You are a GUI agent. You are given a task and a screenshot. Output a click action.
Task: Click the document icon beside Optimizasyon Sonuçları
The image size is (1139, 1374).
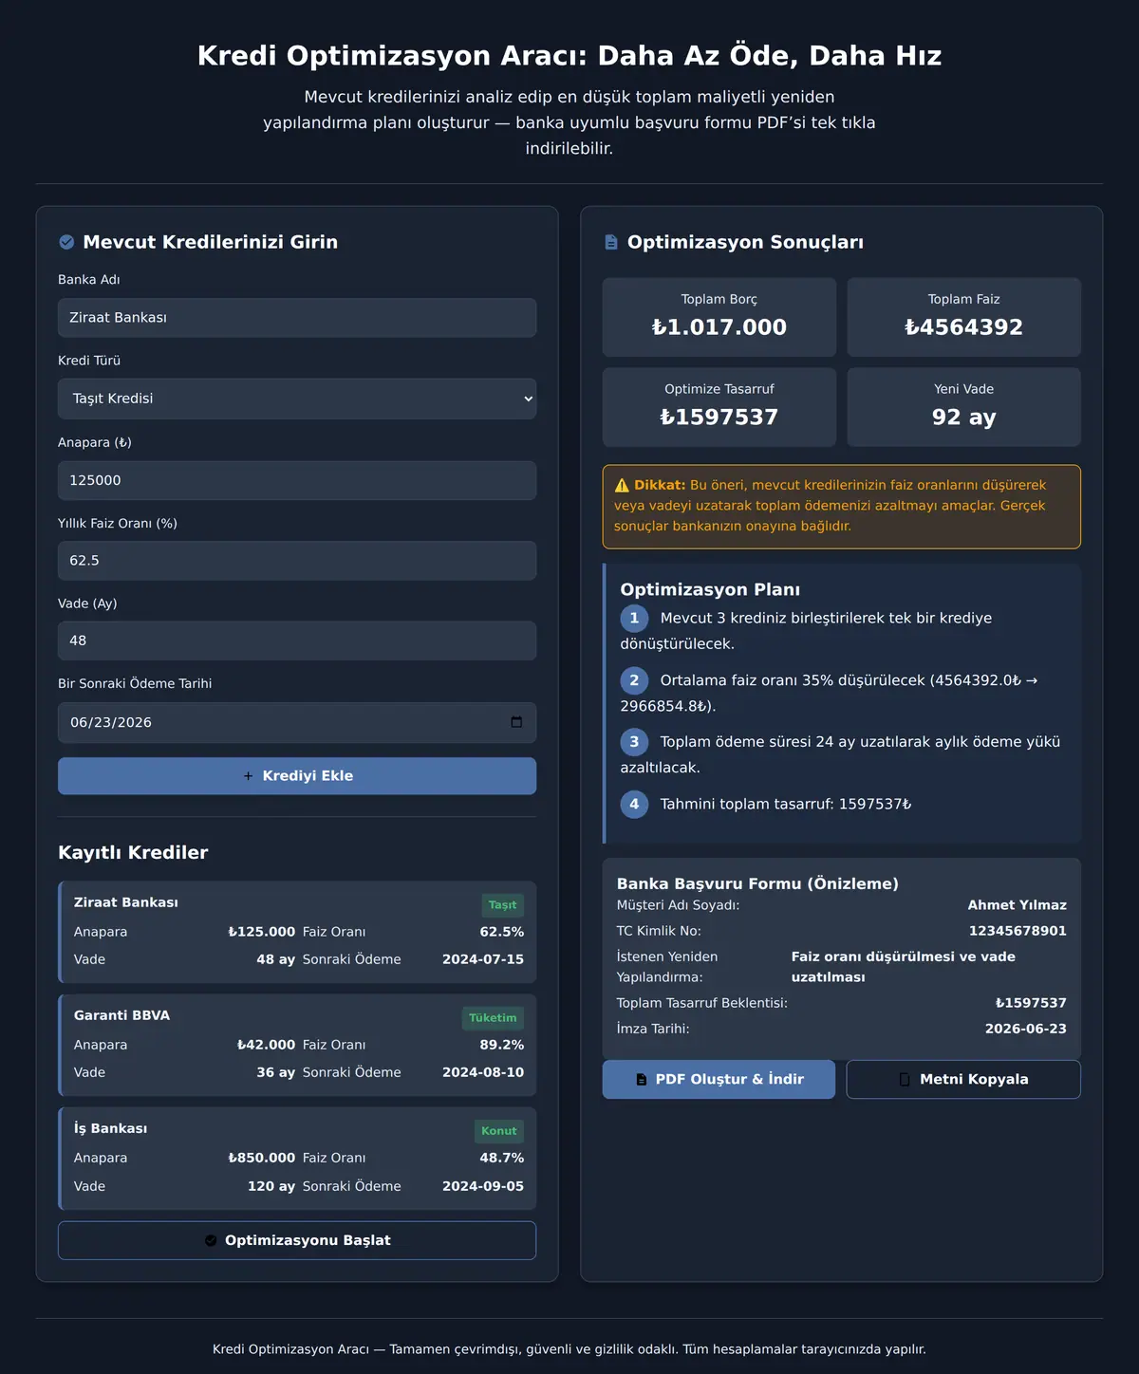tap(611, 242)
